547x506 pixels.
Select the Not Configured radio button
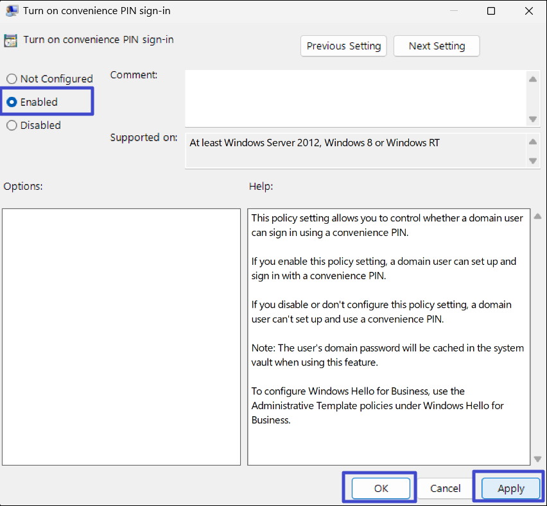12,79
